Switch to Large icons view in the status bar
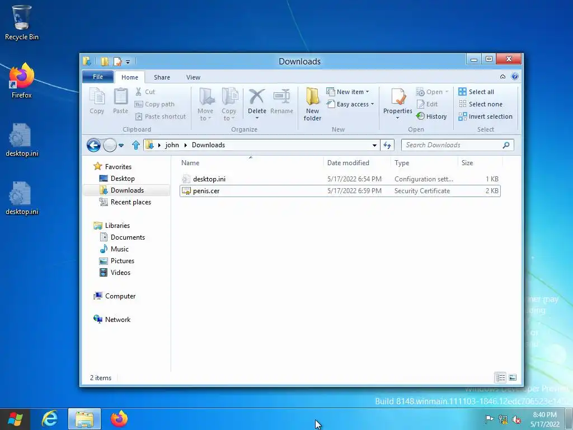Viewport: 573px width, 430px height. (x=513, y=377)
